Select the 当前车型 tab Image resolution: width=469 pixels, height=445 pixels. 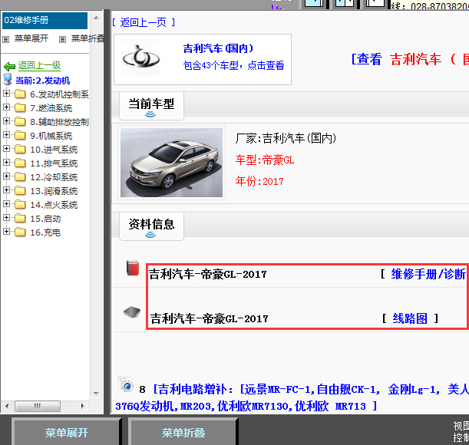click(151, 106)
